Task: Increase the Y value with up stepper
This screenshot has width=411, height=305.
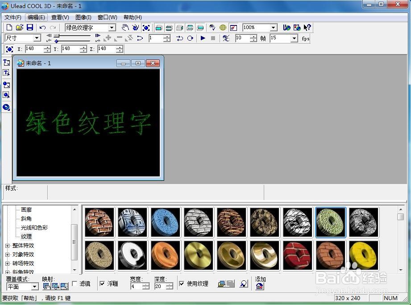Action: [x=83, y=47]
